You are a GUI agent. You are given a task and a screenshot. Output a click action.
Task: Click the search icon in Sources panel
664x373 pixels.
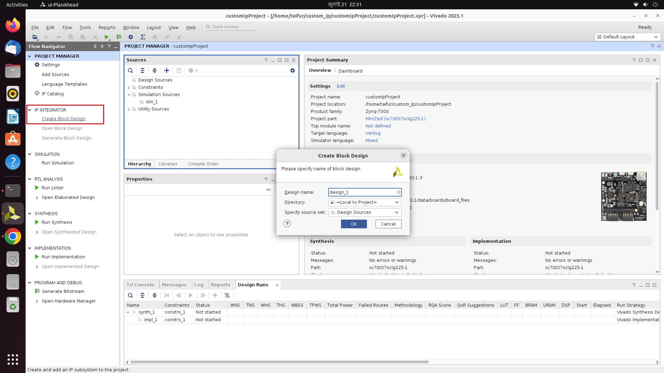point(130,70)
